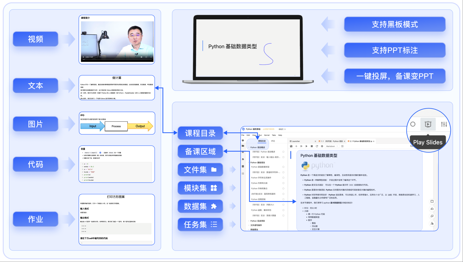This screenshot has height=262, width=463.
Task: Click the stop kernel square icon
Action: pos(312,146)
